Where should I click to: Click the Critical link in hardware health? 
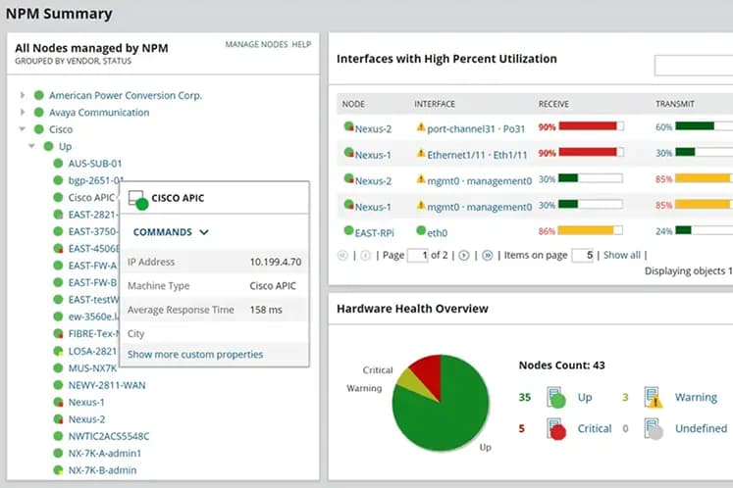(595, 428)
